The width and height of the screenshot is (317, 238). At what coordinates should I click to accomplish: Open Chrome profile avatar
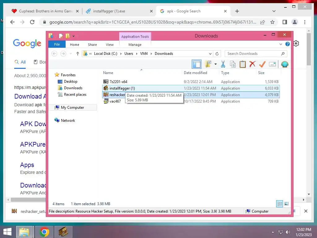click(295, 22)
